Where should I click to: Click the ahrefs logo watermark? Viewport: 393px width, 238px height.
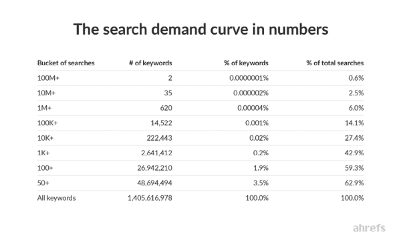368,227
